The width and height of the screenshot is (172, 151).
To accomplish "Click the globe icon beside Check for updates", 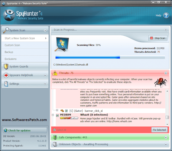I will pyautogui.click(x=5, y=130).
